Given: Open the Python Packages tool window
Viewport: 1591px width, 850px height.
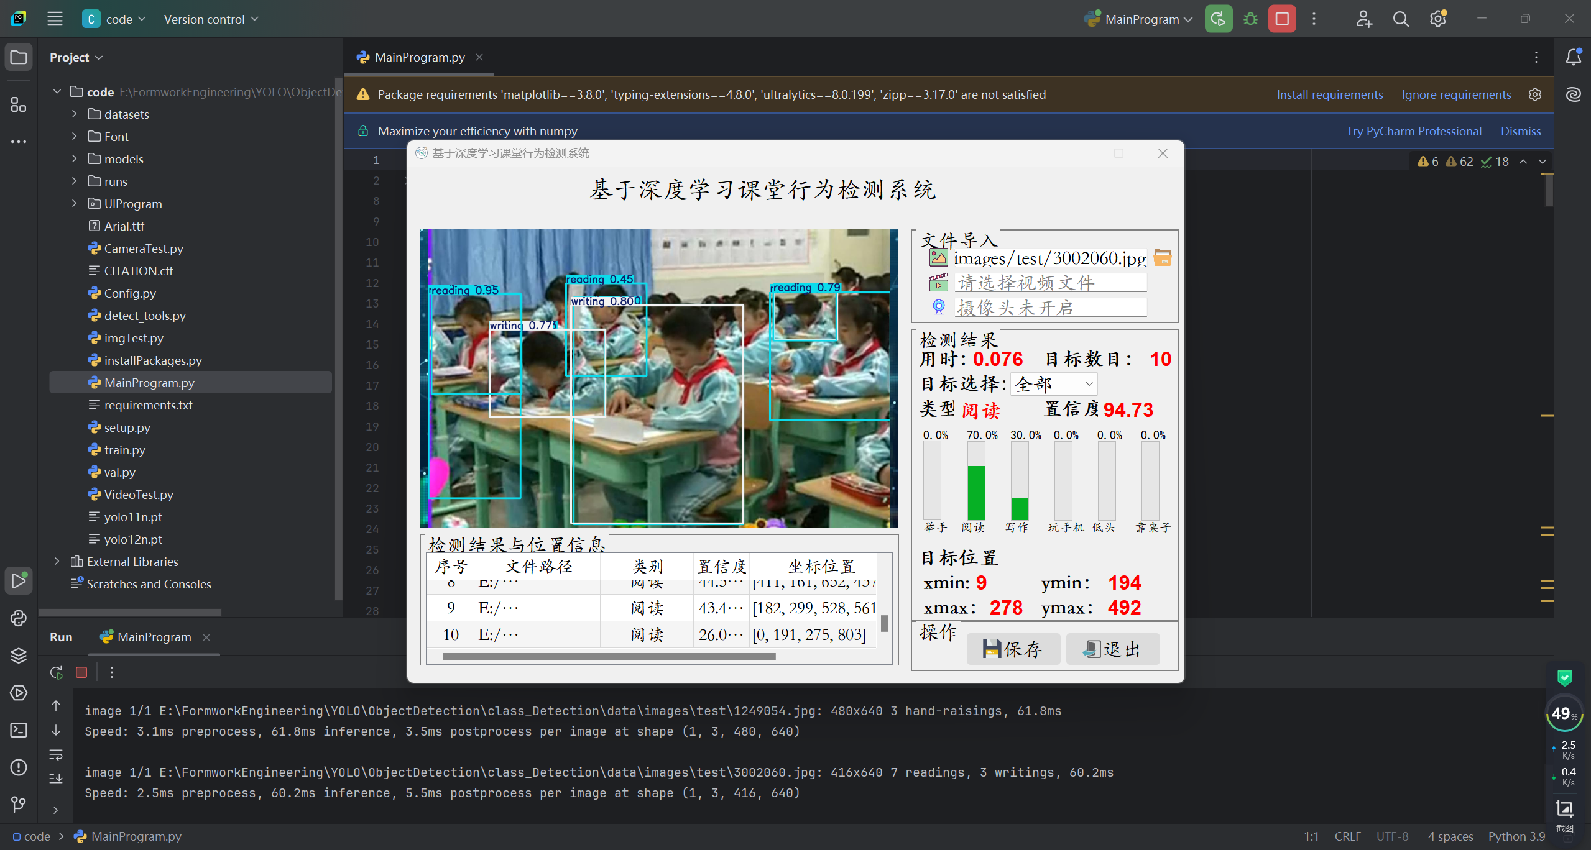Looking at the screenshot, I should click(19, 655).
